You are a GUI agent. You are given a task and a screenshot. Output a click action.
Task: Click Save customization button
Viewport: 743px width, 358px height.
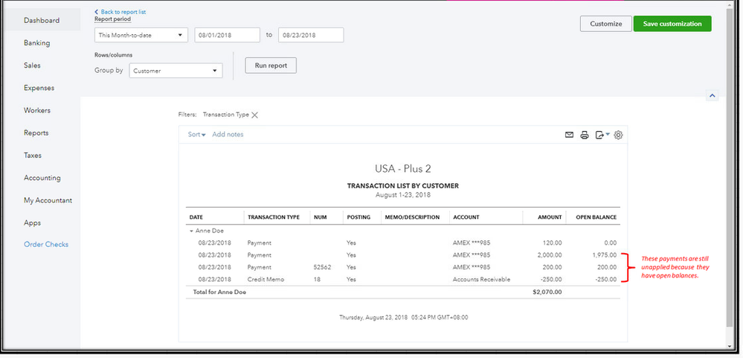point(672,24)
